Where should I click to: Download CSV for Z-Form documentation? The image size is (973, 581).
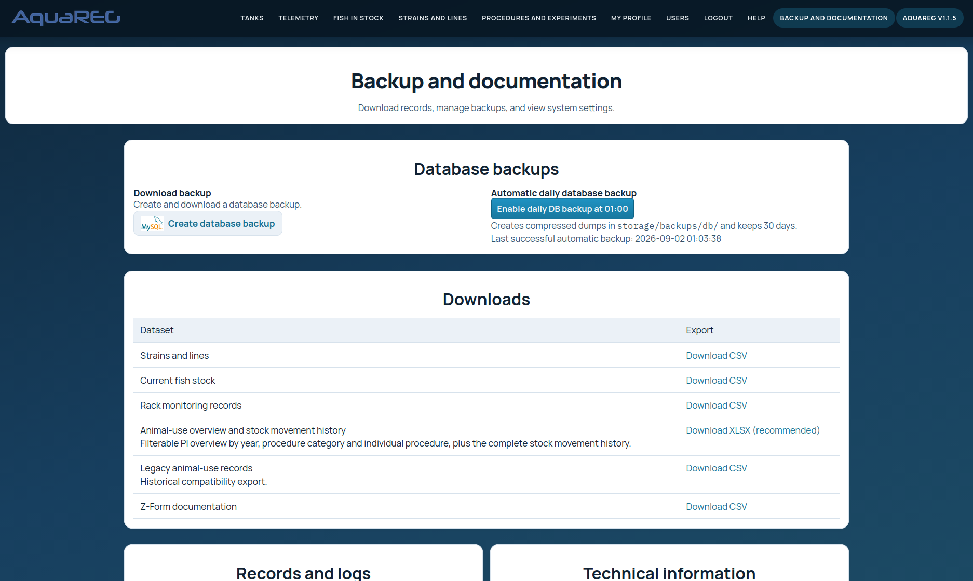pos(716,507)
